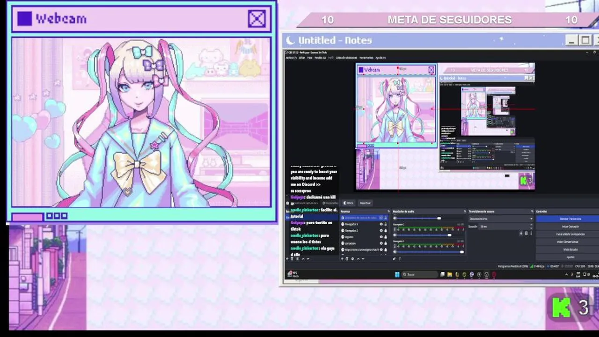Open the Editar menu in OBS
The image size is (599, 337).
[302, 58]
